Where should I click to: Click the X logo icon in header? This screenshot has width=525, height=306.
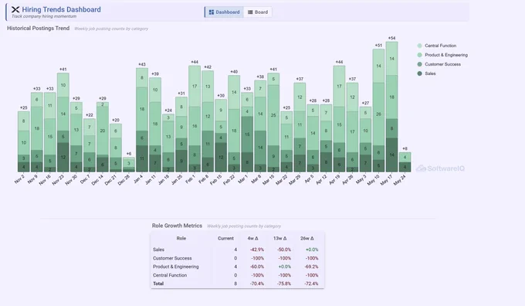pos(15,10)
